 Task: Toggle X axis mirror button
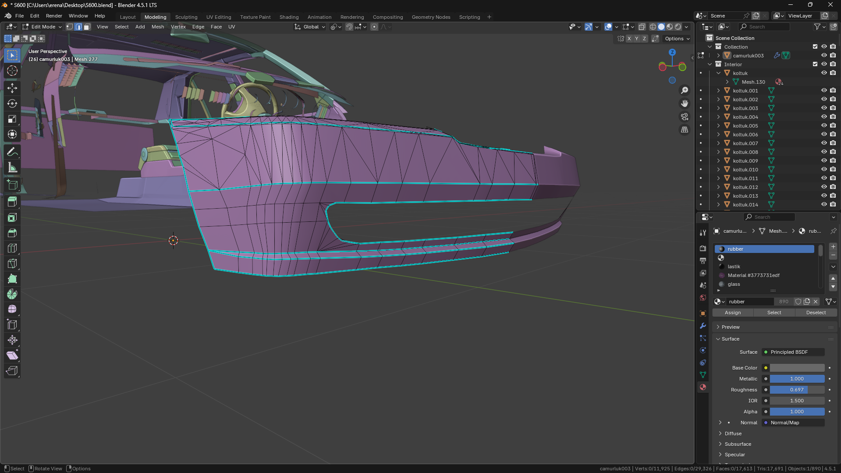[x=629, y=39]
